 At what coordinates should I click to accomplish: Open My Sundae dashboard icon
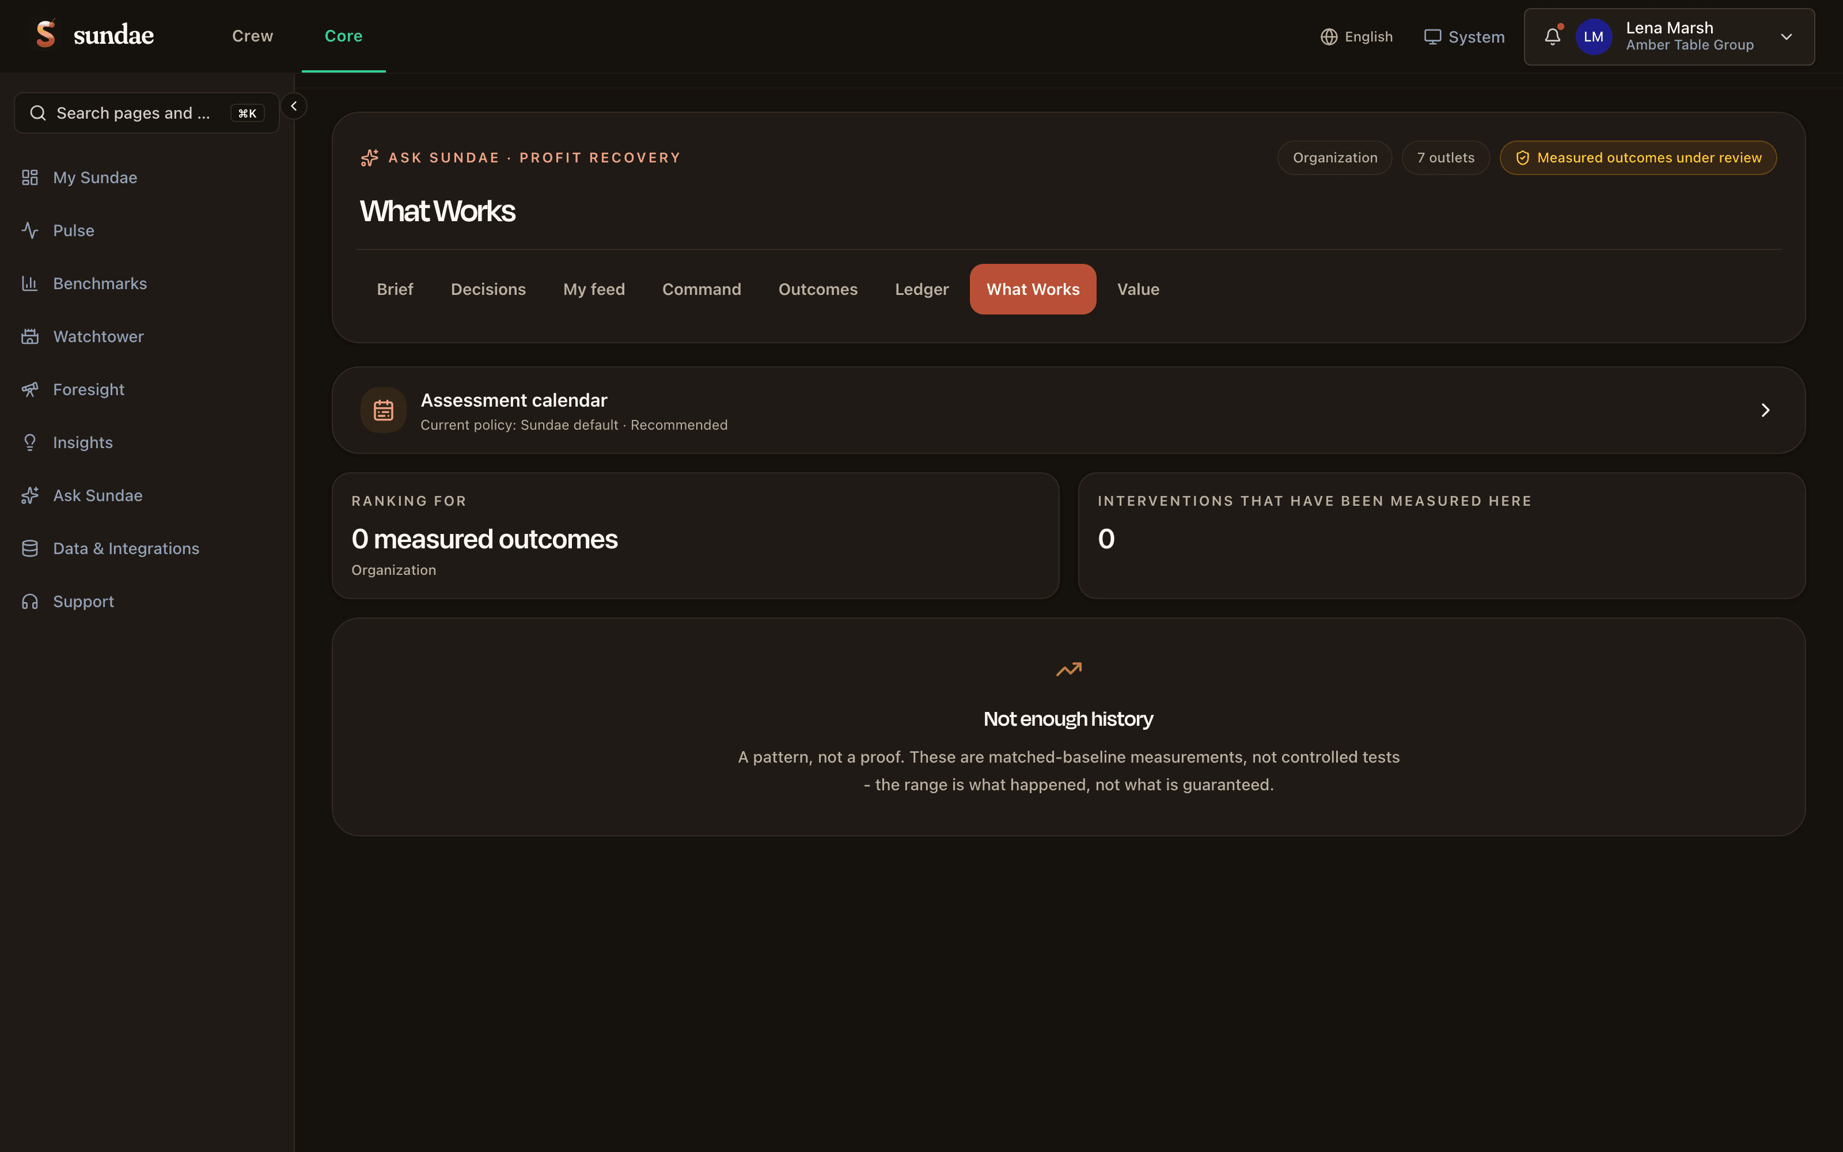click(30, 177)
